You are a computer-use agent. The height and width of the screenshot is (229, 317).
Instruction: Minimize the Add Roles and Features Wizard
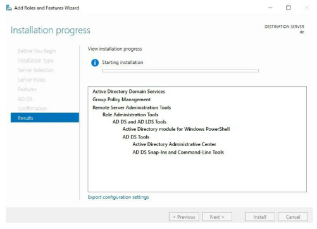(x=270, y=8)
